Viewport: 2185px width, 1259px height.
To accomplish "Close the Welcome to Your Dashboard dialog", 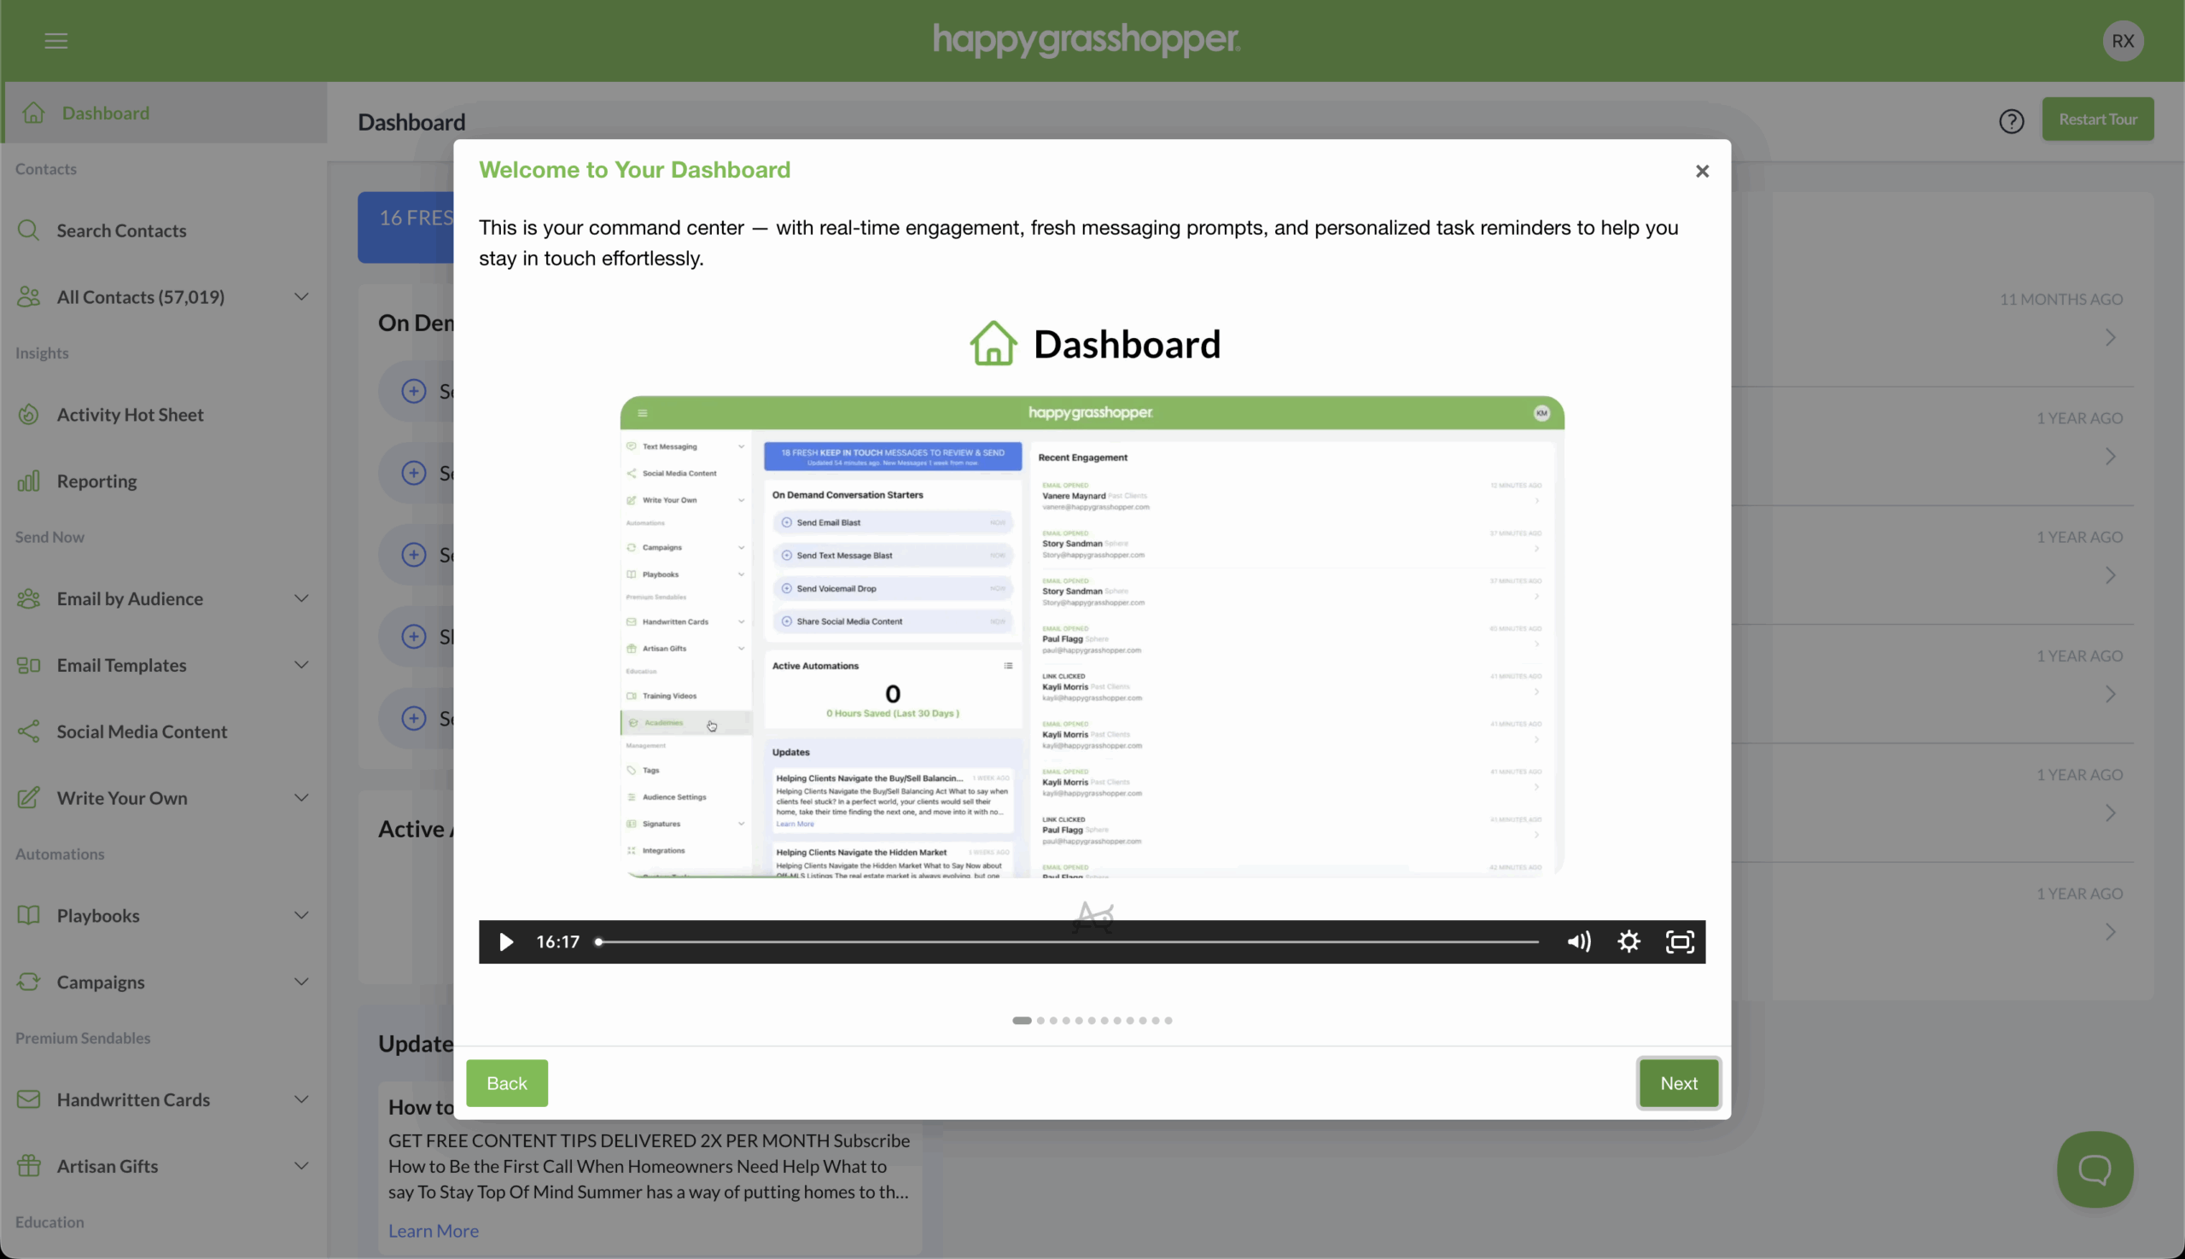I will 1702,172.
